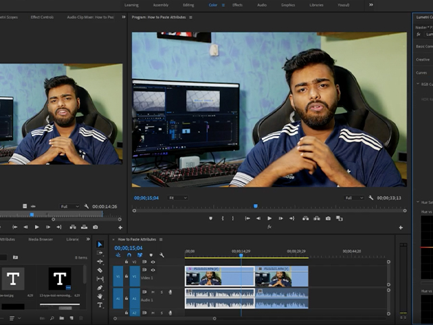
Task: Open Program monitor button editor plus
Action: (401, 227)
